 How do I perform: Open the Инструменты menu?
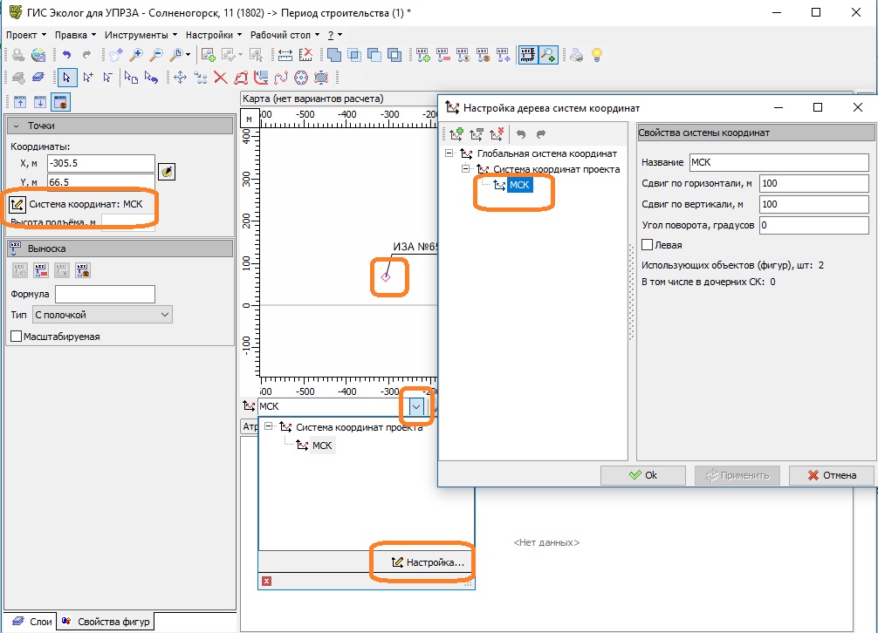coord(139,35)
